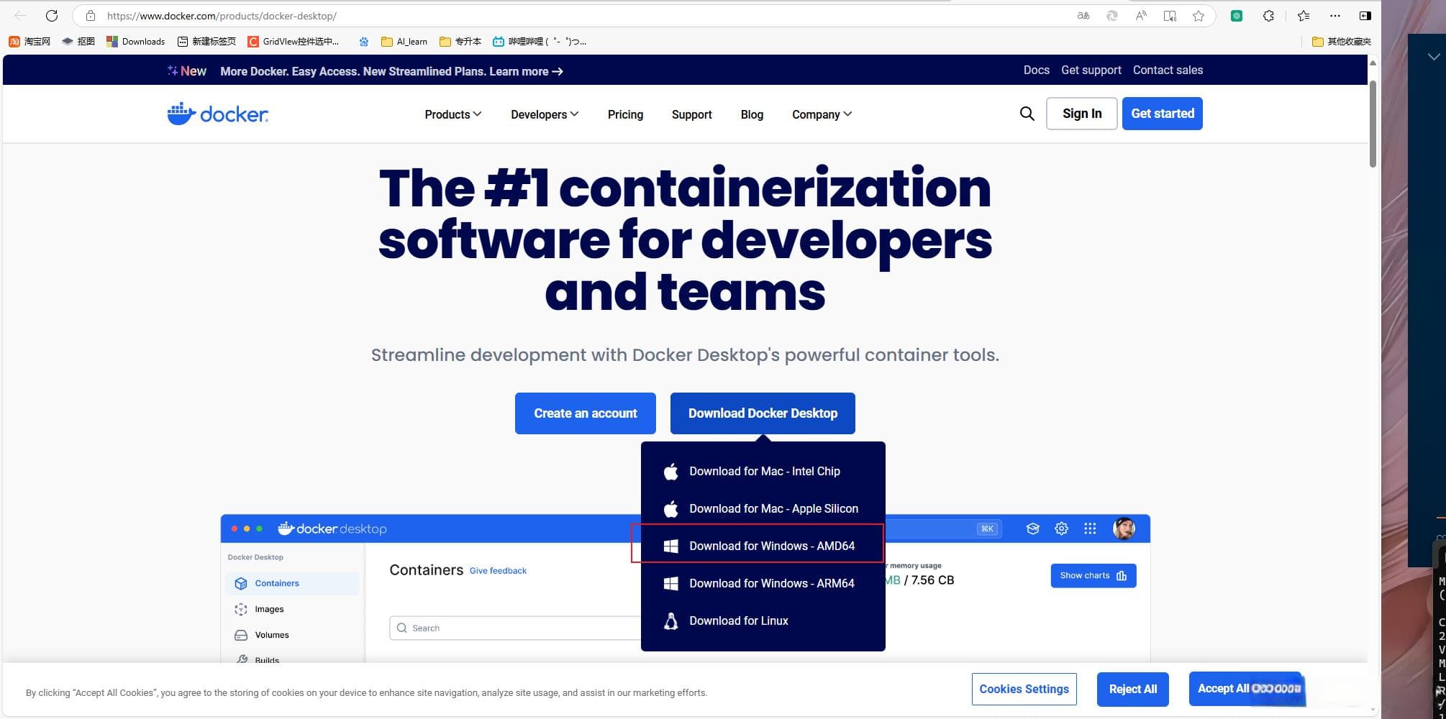Click Reject All cookies button
Viewport: 1446px width, 719px height.
1132,689
